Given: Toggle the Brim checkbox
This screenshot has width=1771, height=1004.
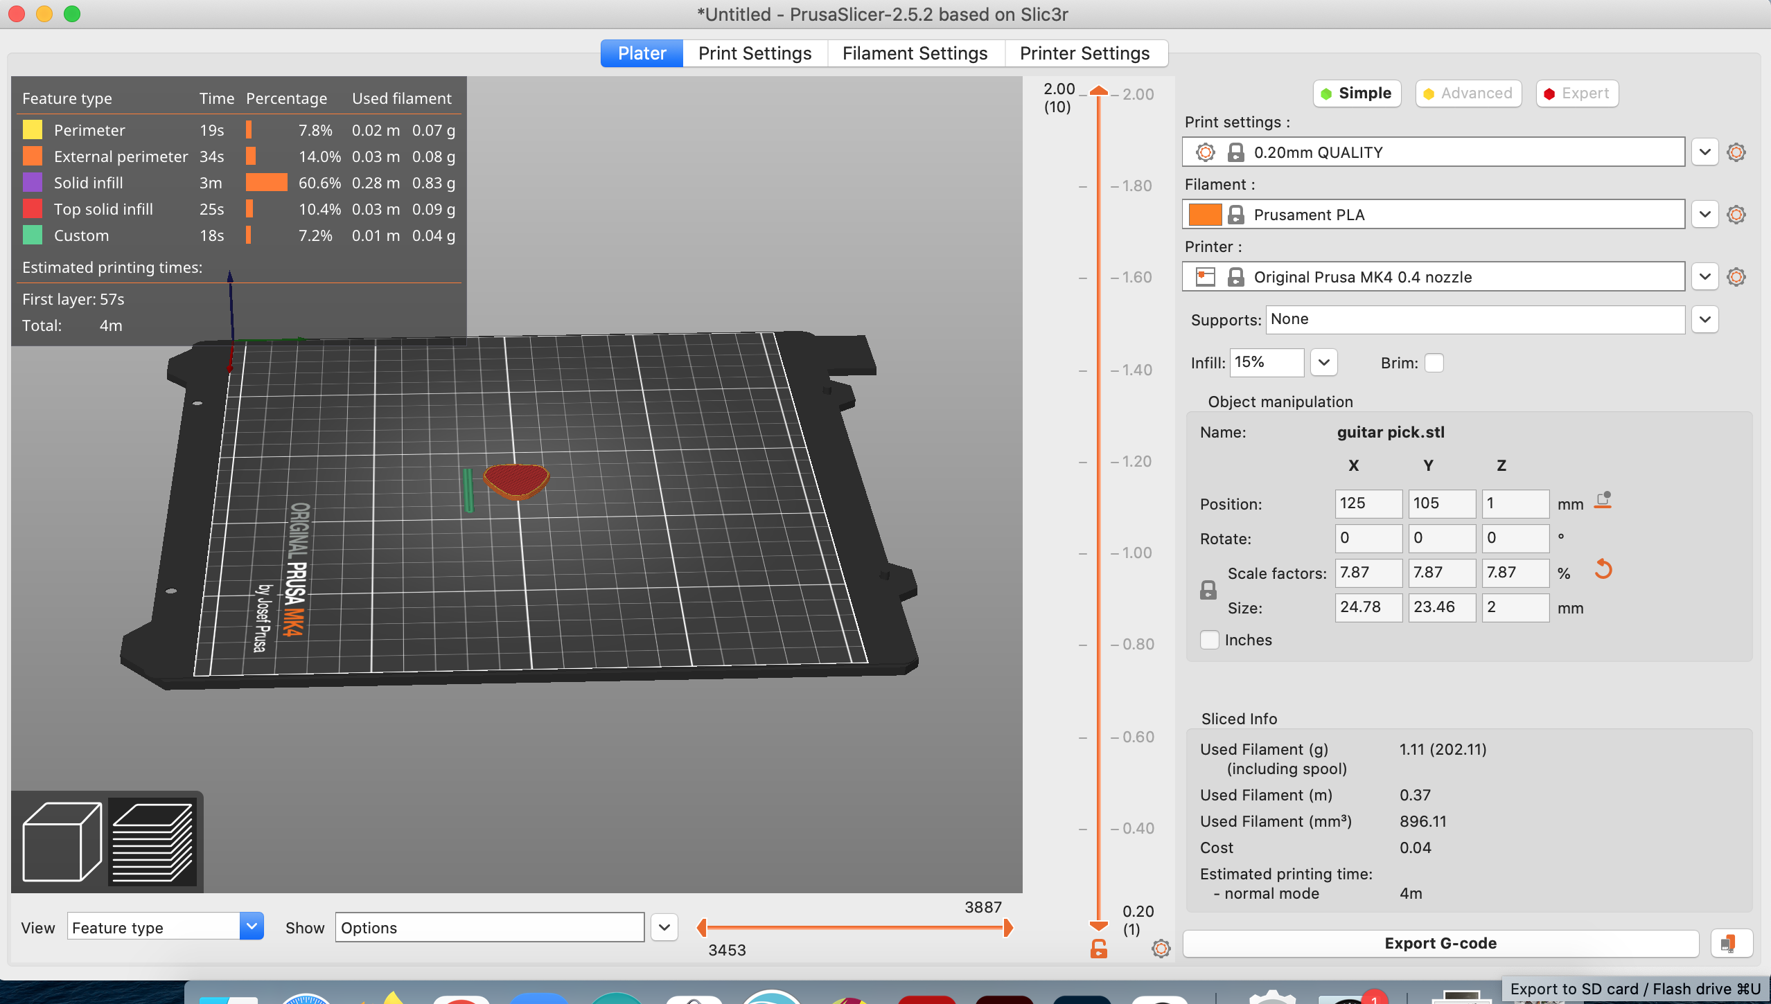Looking at the screenshot, I should tap(1435, 362).
